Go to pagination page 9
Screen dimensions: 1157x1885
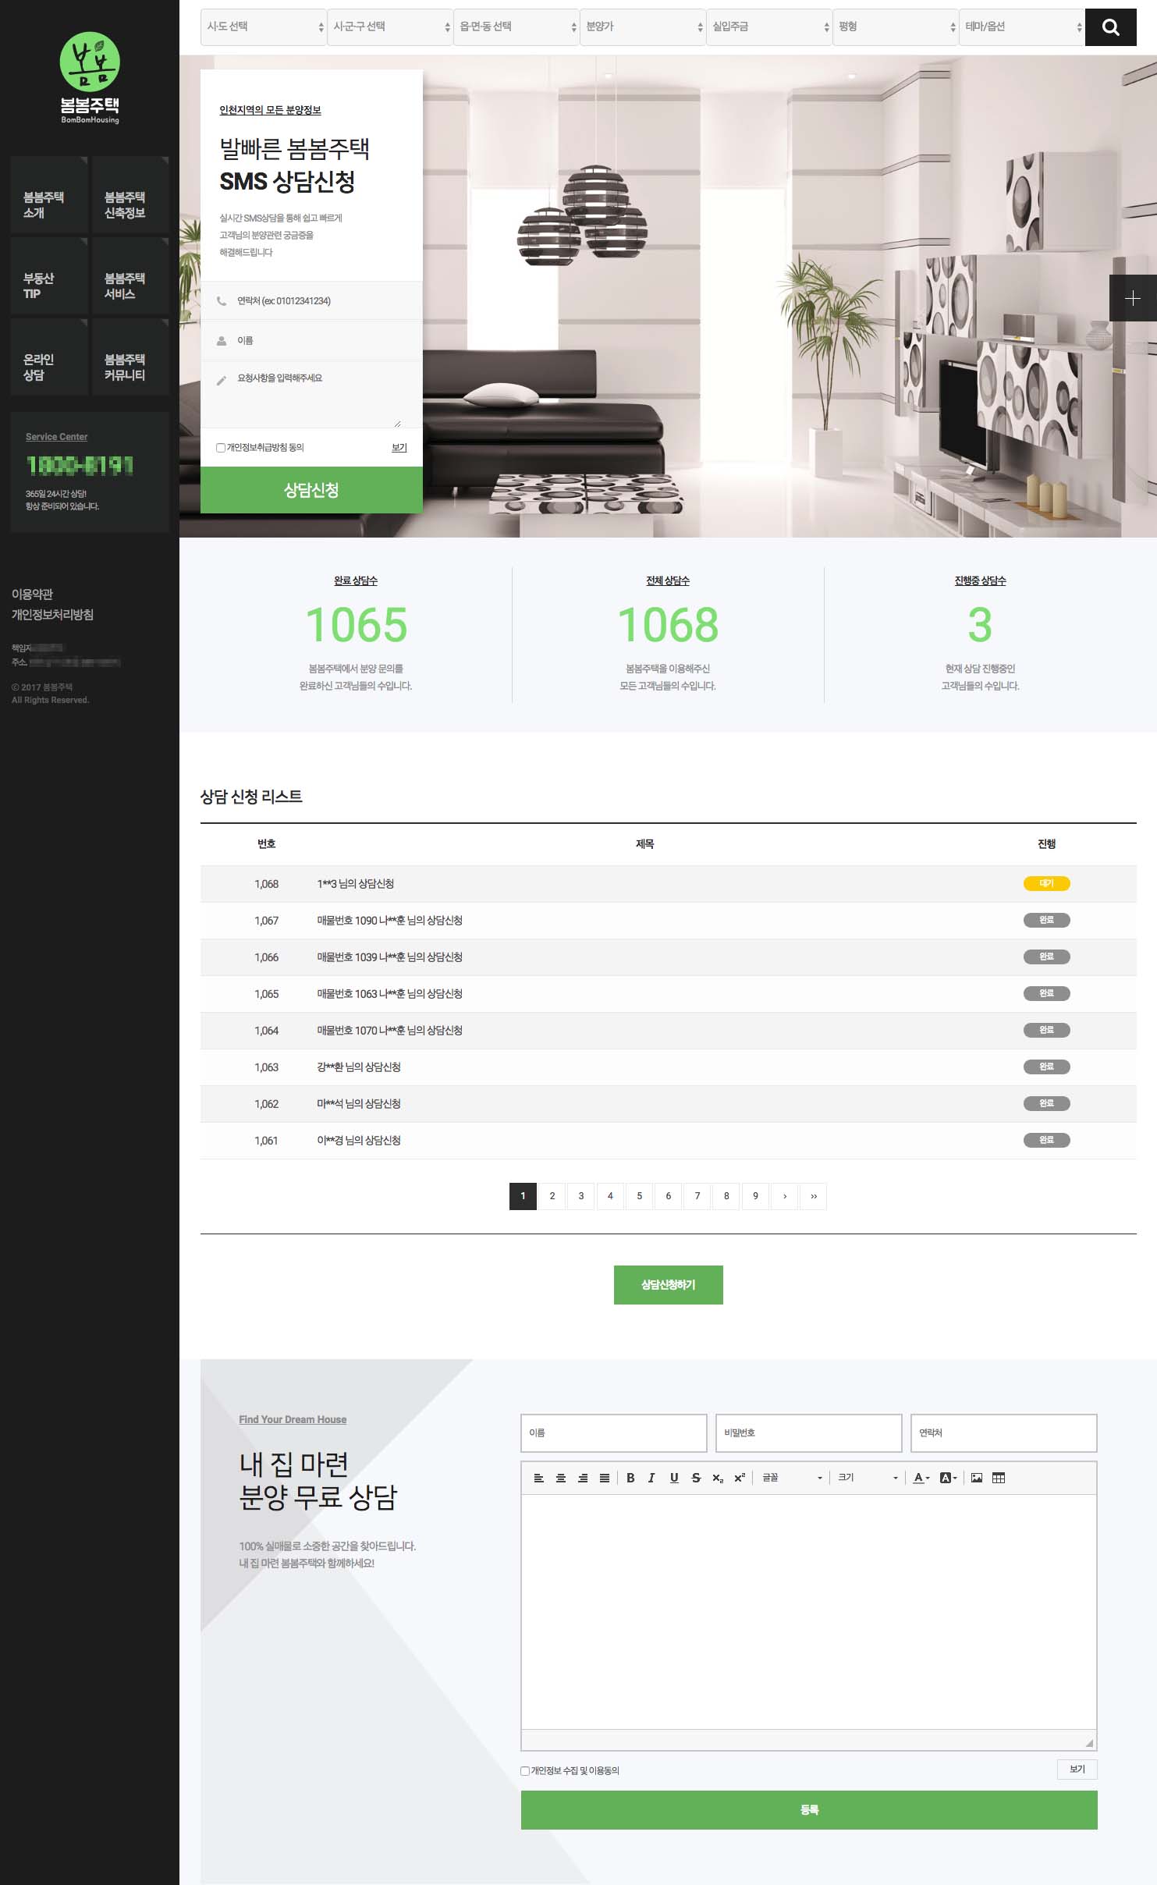pos(755,1197)
